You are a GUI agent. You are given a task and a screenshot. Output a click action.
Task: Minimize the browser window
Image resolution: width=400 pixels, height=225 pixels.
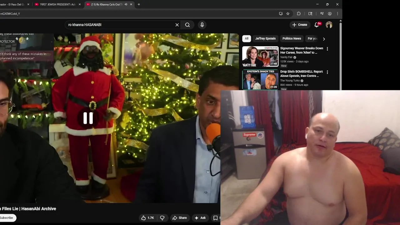tap(317, 4)
